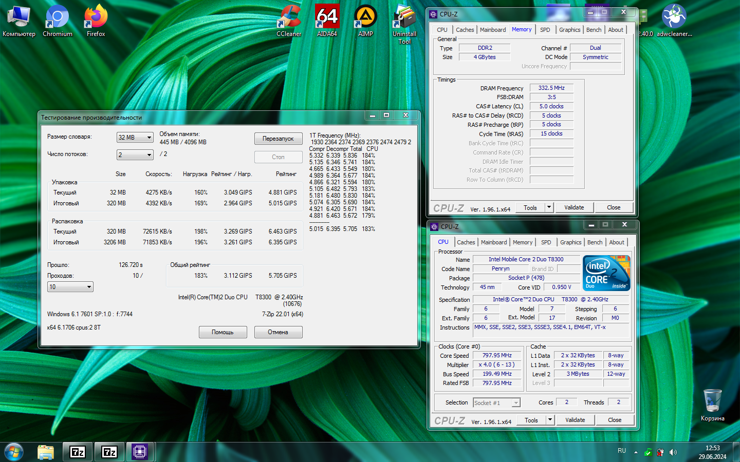740x462 pixels.
Task: Click the green flag action center tray icon
Action: [x=648, y=452]
